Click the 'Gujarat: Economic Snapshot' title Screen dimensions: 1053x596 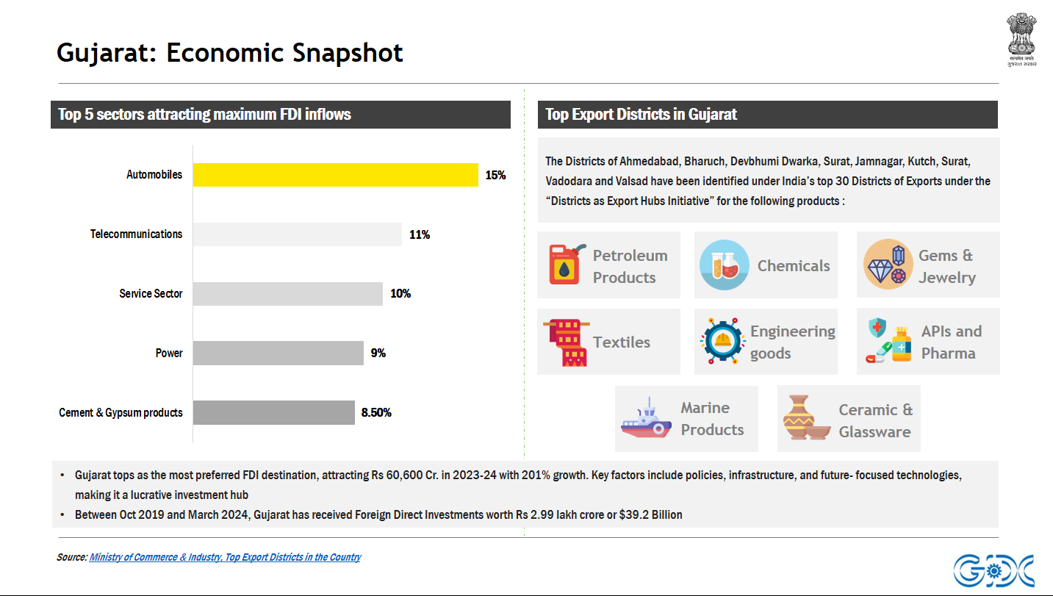(230, 53)
